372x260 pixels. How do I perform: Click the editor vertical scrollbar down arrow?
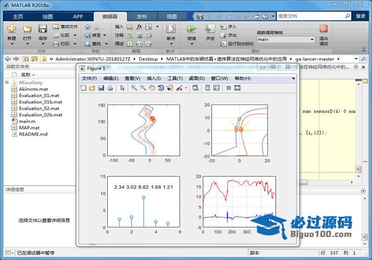click(358, 176)
